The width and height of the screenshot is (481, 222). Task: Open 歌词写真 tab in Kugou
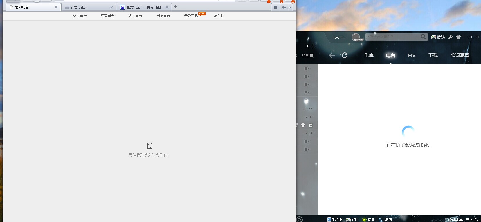pyautogui.click(x=460, y=55)
